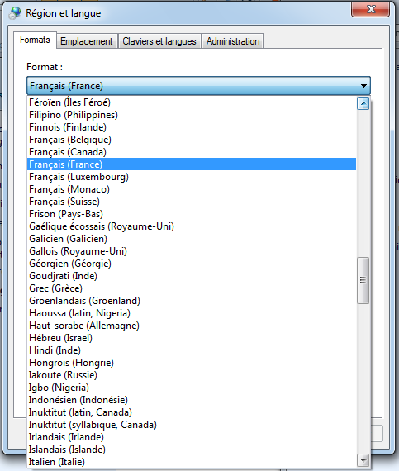399x471 pixels.
Task: Pick Gaélique écossais (Royaume-Uni)
Action: click(192, 226)
